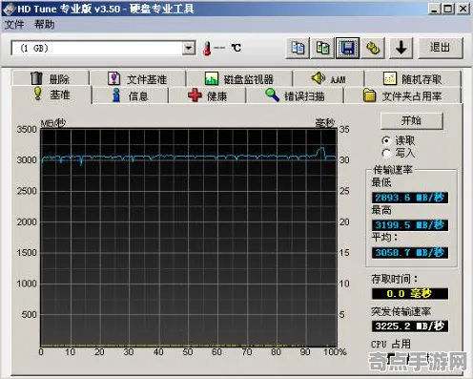Click the maximum rate value 3199.5
Image resolution: width=473 pixels, height=379 pixels.
[410, 225]
